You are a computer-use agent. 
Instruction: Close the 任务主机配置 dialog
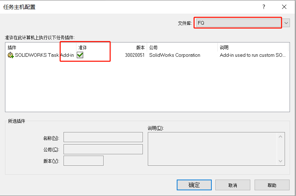click(x=284, y=7)
